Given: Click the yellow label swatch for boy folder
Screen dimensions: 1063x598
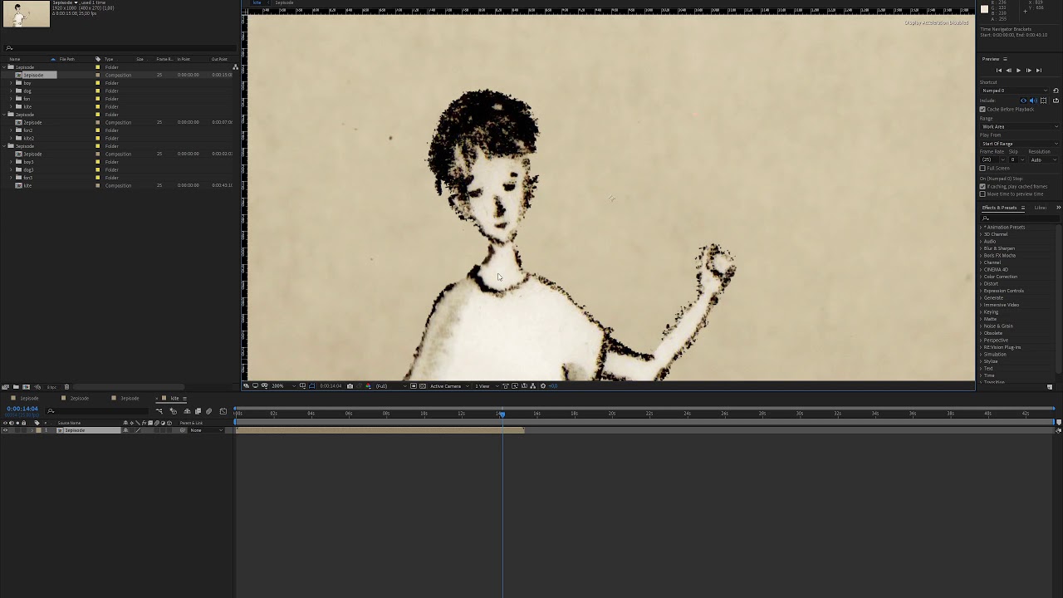Looking at the screenshot, I should click(98, 83).
